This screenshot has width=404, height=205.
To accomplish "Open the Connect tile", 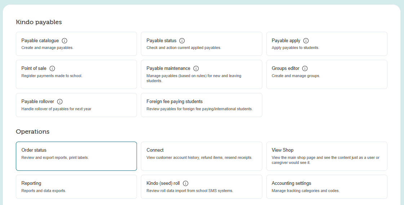I will coord(201,156).
